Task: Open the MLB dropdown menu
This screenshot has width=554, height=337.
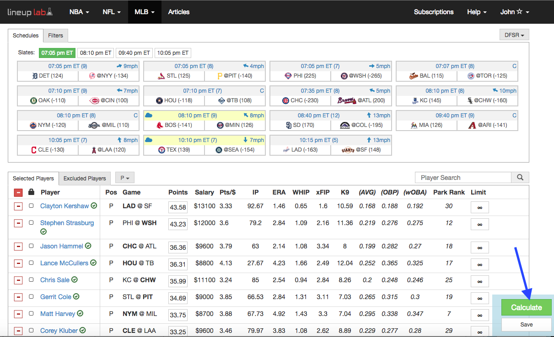Action: coord(145,12)
